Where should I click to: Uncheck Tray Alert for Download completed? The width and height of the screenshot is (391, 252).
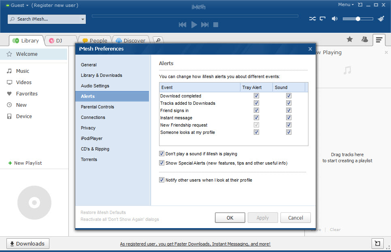(256, 96)
